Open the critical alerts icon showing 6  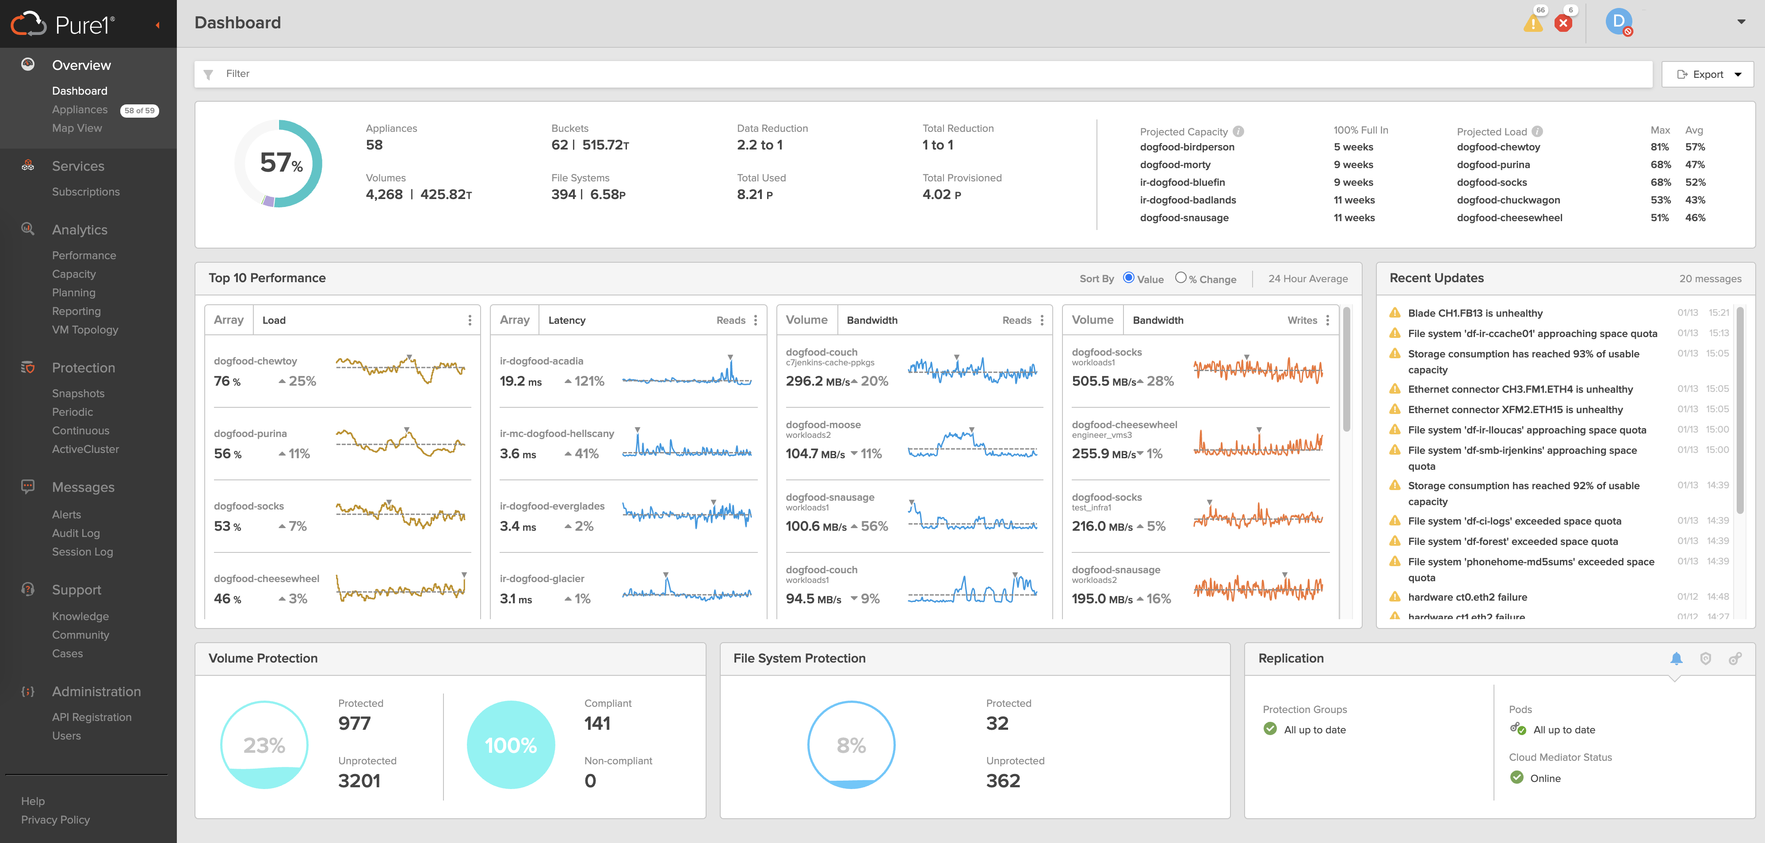(1563, 23)
